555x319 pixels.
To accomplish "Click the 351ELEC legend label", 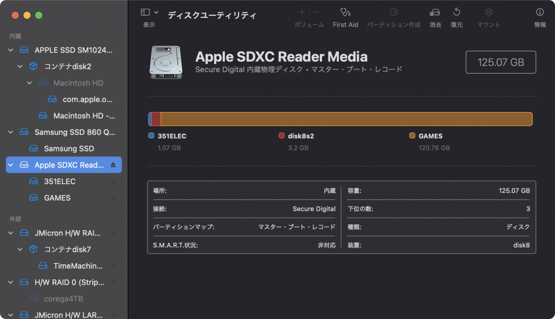I will pos(172,136).
